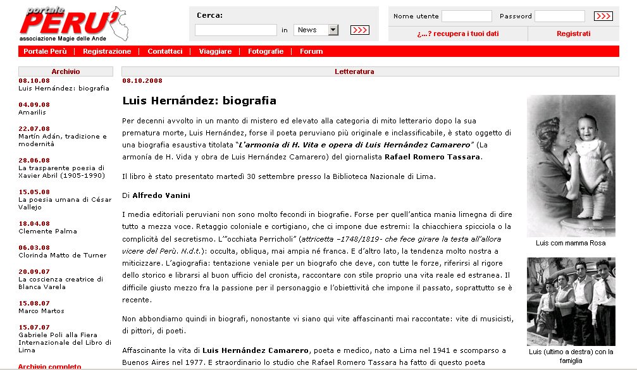The height and width of the screenshot is (370, 637).
Task: Click article date 08.10.2008
Action: [142, 81]
